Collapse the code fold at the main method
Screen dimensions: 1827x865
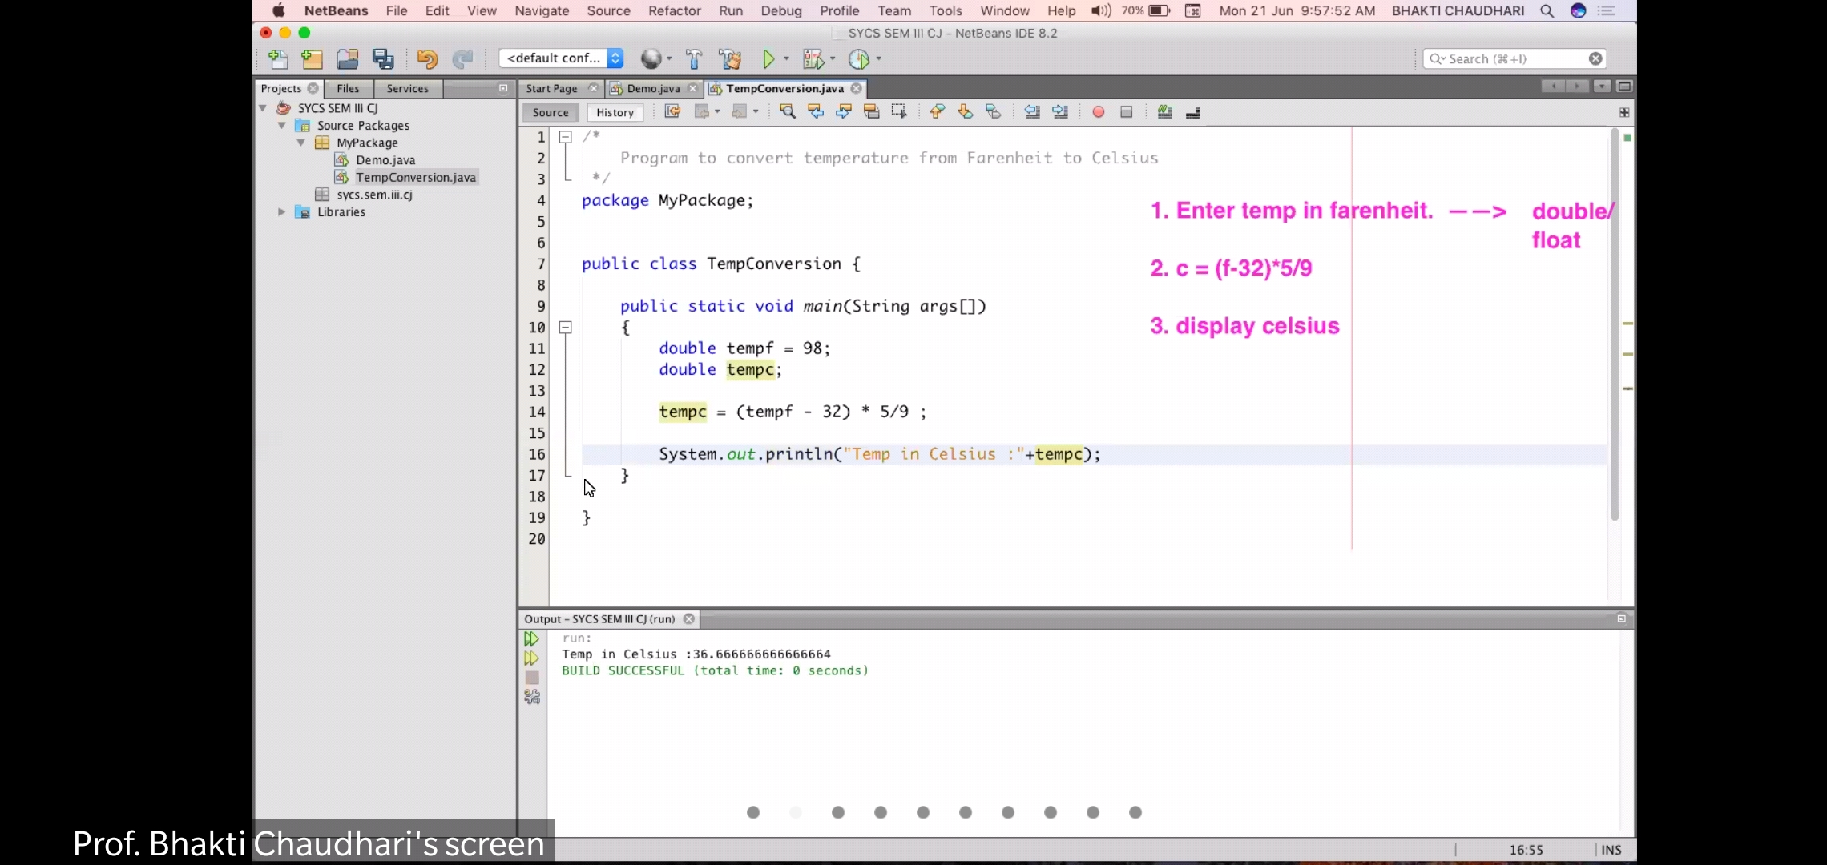pyautogui.click(x=565, y=328)
